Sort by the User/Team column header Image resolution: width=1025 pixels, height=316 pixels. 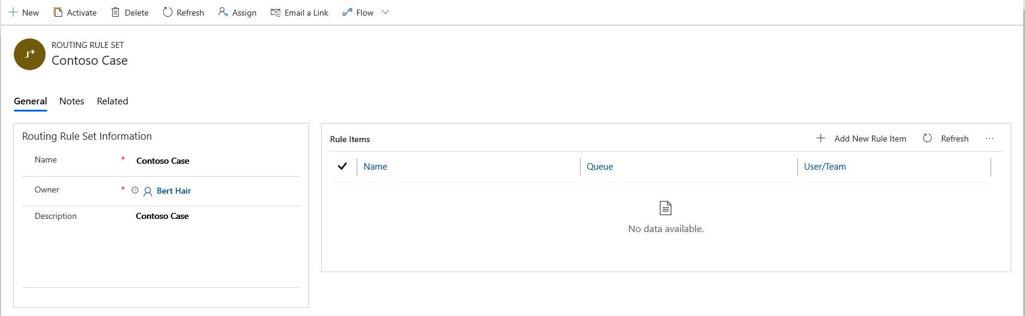825,167
